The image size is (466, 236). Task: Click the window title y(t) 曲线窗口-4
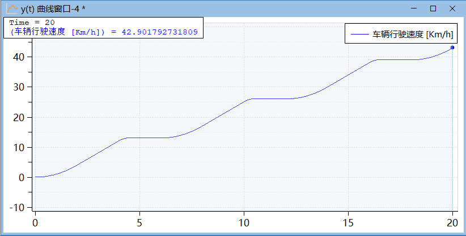point(53,9)
